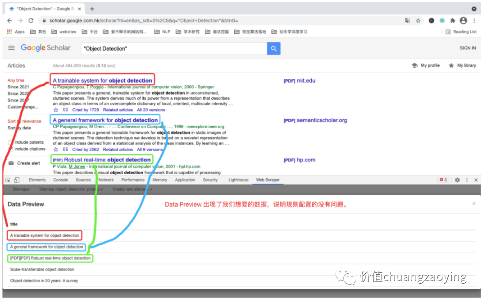
Task: Open "A trainable system for object detection"
Action: tap(102, 81)
